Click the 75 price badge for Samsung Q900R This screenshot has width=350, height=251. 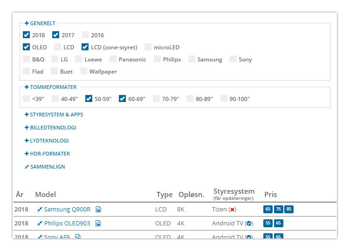[x=278, y=209]
